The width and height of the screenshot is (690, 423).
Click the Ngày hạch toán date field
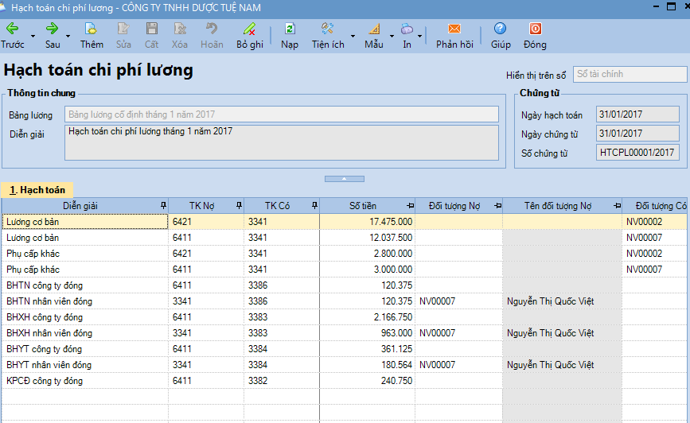[x=637, y=114]
